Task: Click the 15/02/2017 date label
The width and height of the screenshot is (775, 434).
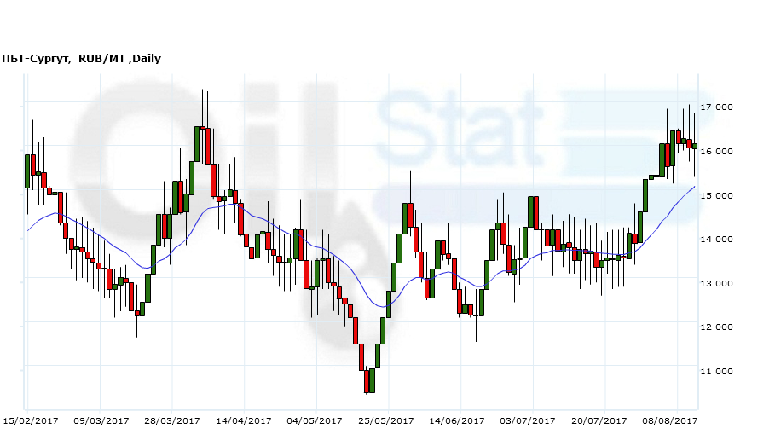Action: [31, 420]
